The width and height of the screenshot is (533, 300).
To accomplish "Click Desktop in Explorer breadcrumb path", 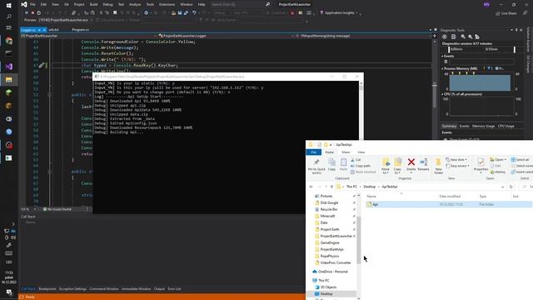I will click(x=370, y=187).
